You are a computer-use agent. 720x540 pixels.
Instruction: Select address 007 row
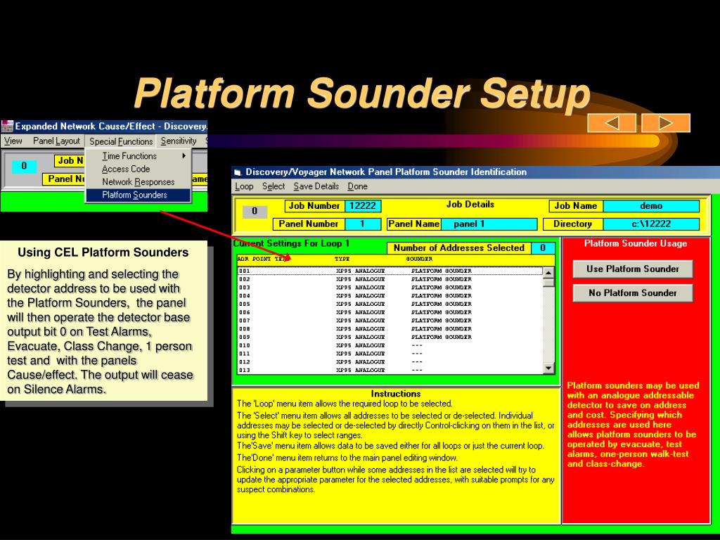click(x=390, y=321)
